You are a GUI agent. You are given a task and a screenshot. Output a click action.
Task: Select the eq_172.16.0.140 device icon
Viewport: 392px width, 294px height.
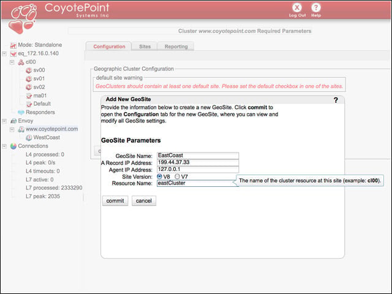pos(13,53)
